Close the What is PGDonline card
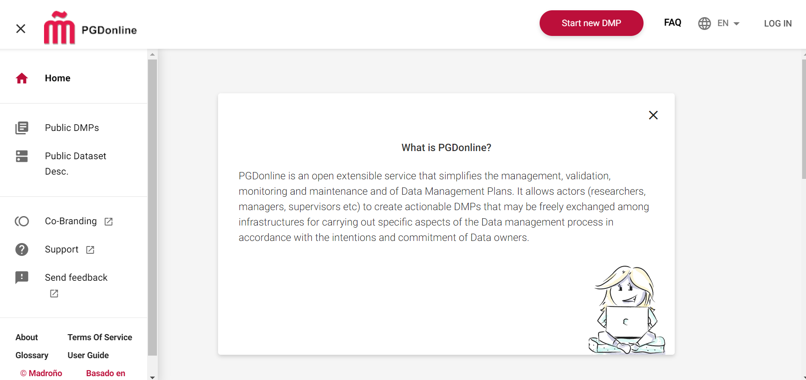Image resolution: width=806 pixels, height=380 pixels. [x=653, y=115]
